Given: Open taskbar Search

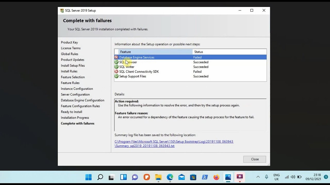Looking at the screenshot, I should 100,177.
